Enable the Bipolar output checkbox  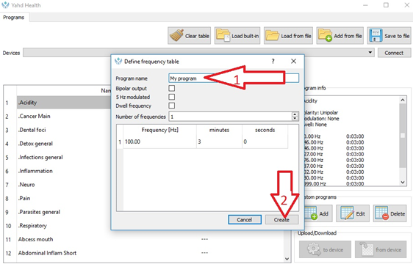coord(172,88)
